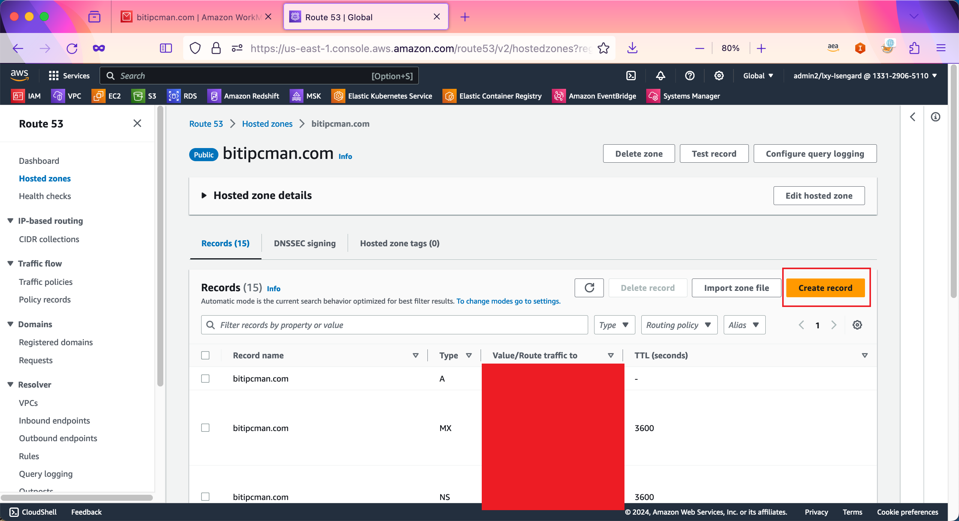The image size is (959, 521).
Task: Open the AWS home logo
Action: (19, 75)
